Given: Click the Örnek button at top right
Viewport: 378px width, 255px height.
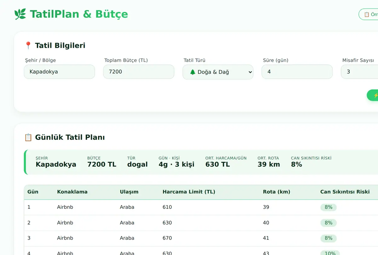Looking at the screenshot, I should click(x=369, y=14).
